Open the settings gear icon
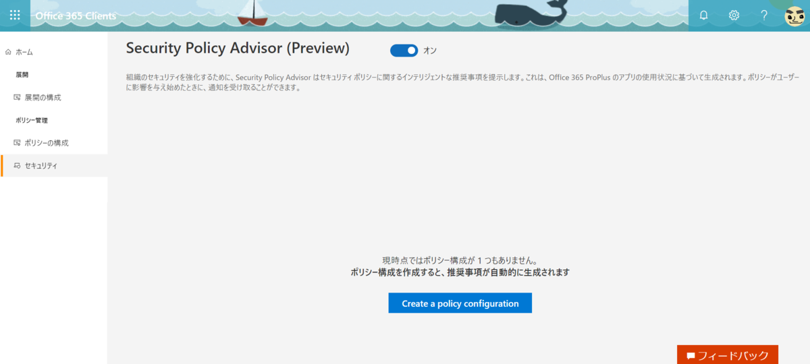This screenshot has height=364, width=810. coord(734,16)
